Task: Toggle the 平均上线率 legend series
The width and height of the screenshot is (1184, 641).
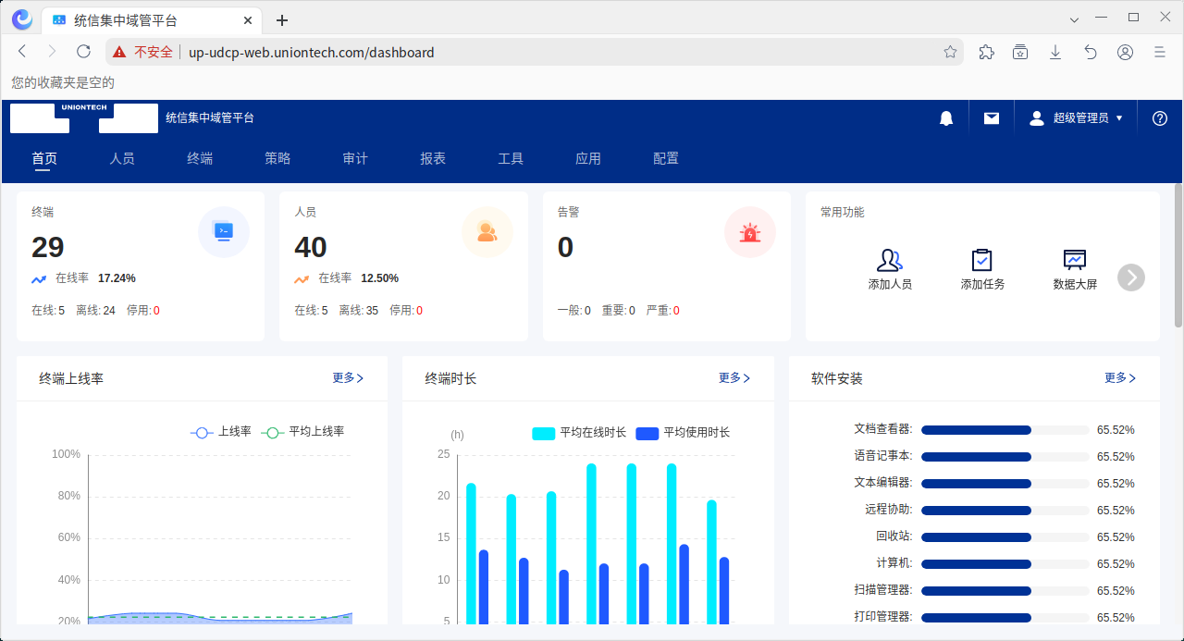Action: [302, 432]
